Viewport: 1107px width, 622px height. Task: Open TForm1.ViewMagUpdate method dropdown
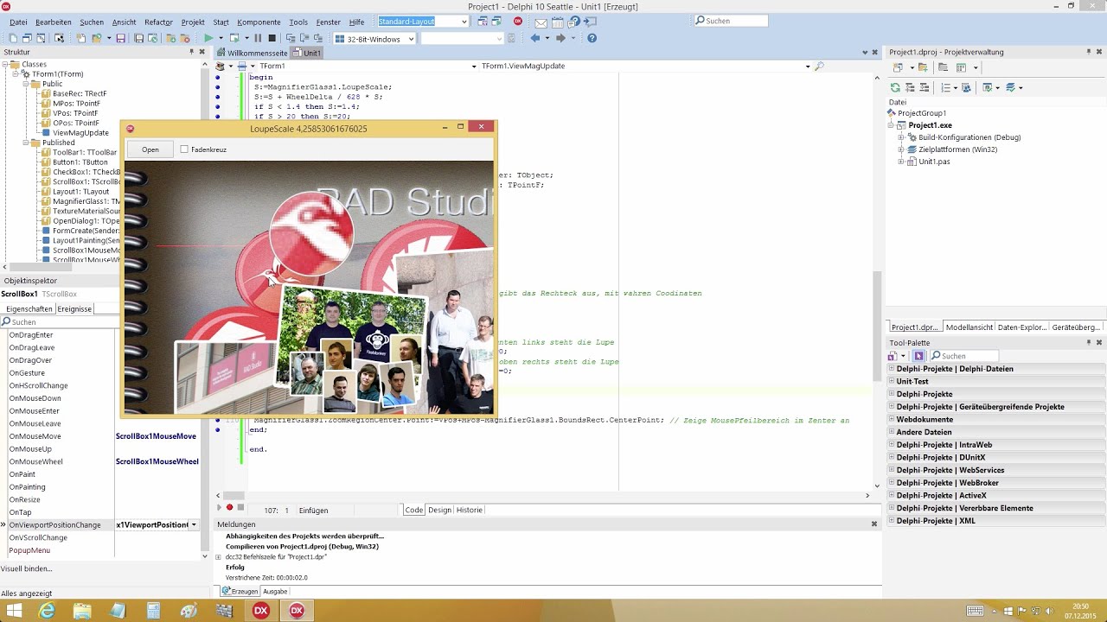tap(808, 67)
